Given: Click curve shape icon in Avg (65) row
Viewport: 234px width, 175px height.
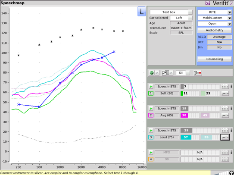Looking at the screenshot, I should click(x=225, y=115).
